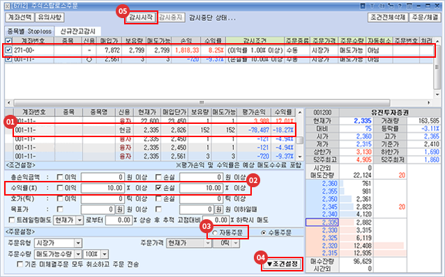Click 상한가 value 3,130
This screenshot has width=445, height=277.
click(x=363, y=152)
